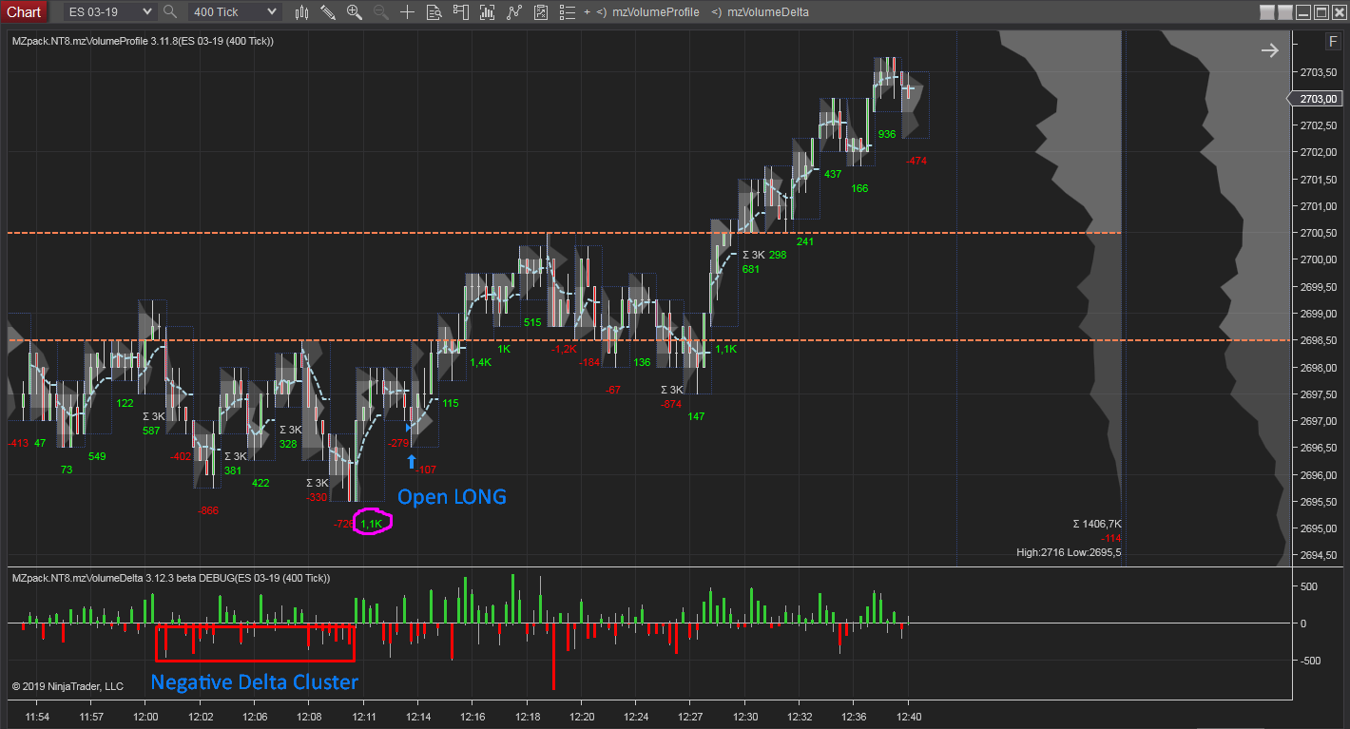Click the green 437 delta value
This screenshot has width=1350, height=729.
(x=833, y=174)
